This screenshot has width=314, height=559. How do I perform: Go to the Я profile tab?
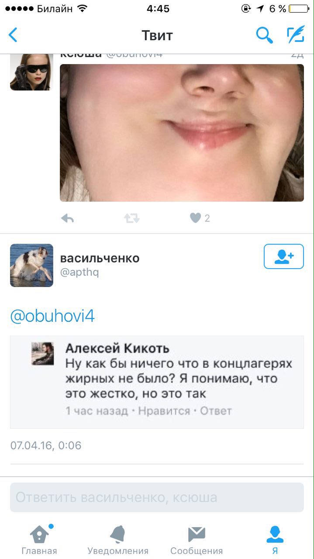pos(275,540)
